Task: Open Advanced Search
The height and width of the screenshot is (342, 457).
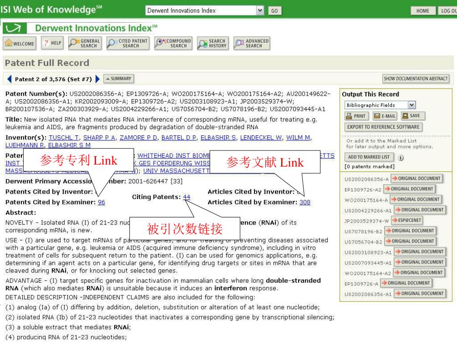Action: (252, 44)
